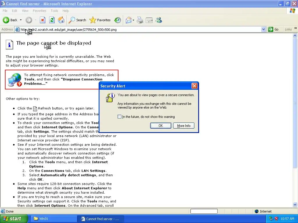Viewport: 298px width, 223px height.
Task: Open the Tools menu
Action: [x=54, y=11]
